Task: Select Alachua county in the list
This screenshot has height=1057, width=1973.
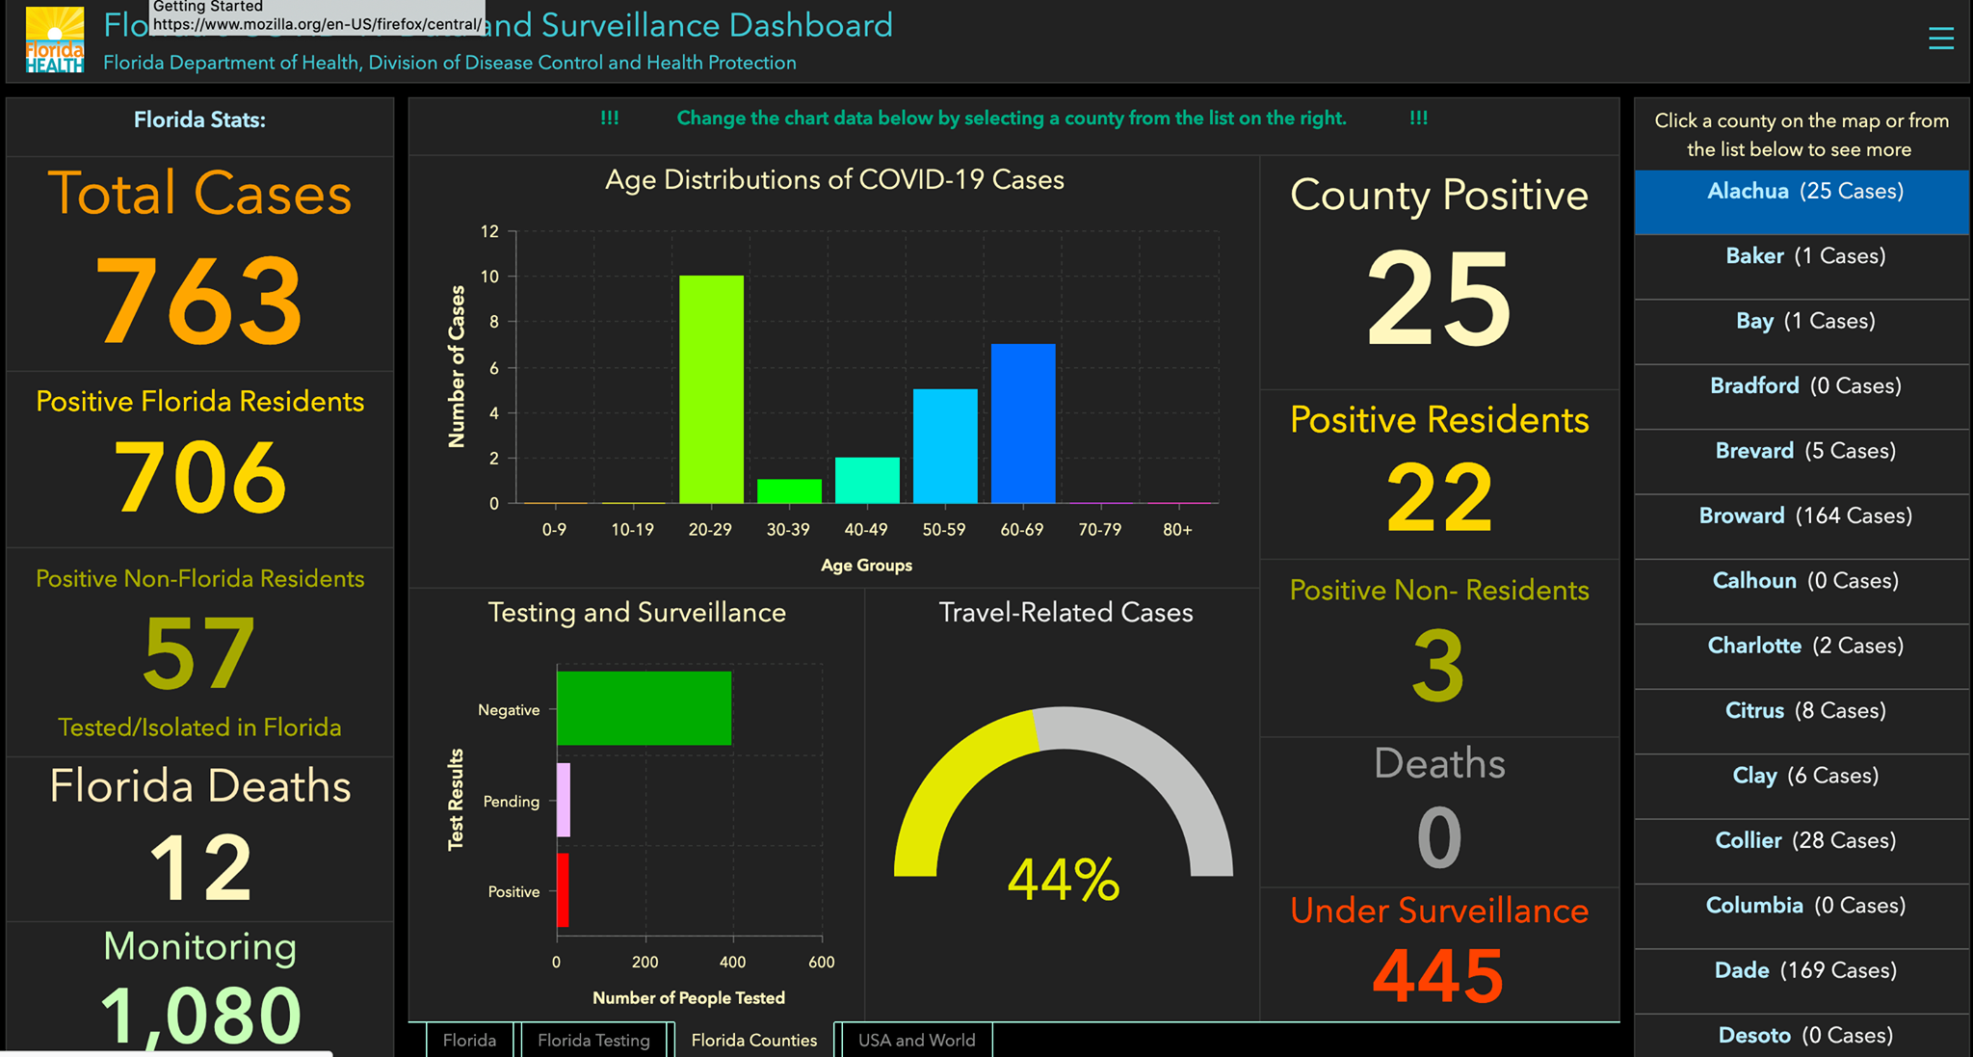Action: pos(1802,202)
